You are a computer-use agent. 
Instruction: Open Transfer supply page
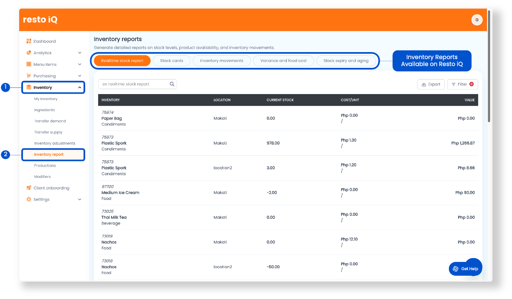click(48, 132)
